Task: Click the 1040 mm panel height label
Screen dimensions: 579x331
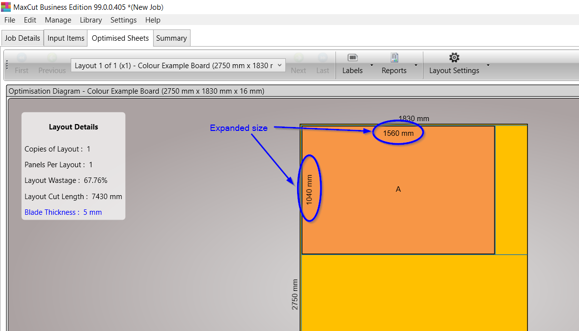Action: 309,189
